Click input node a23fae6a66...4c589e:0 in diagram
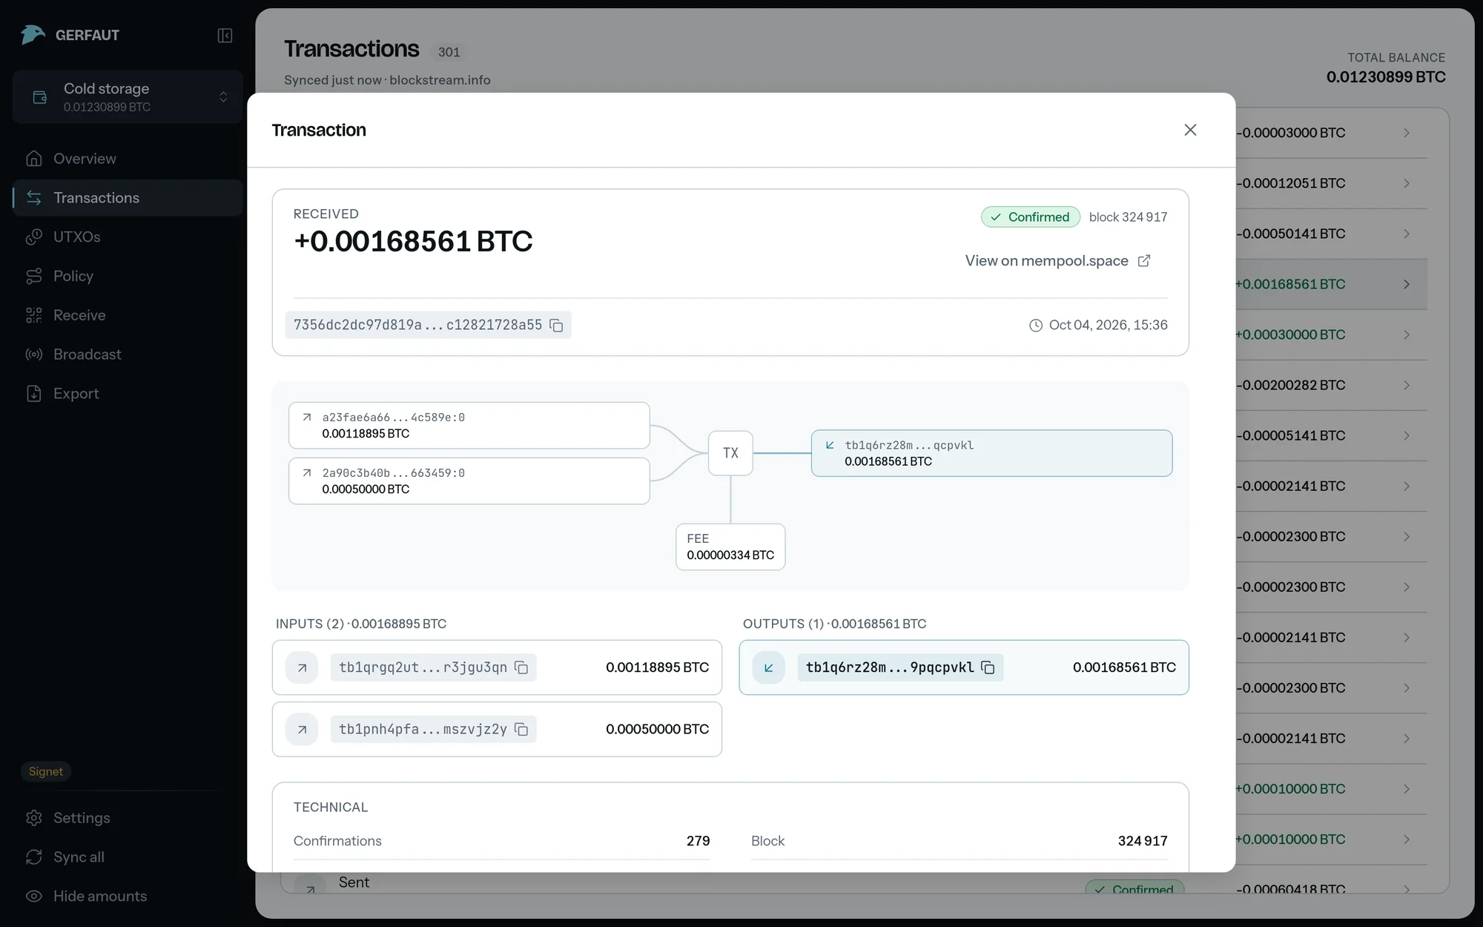Viewport: 1483px width, 927px height. coord(469,426)
